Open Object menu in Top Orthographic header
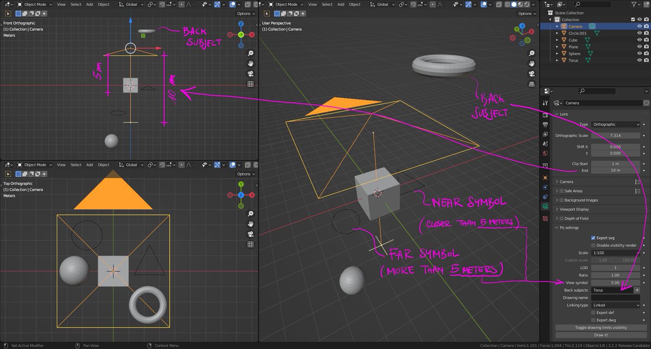This screenshot has height=349, width=651. click(x=104, y=165)
